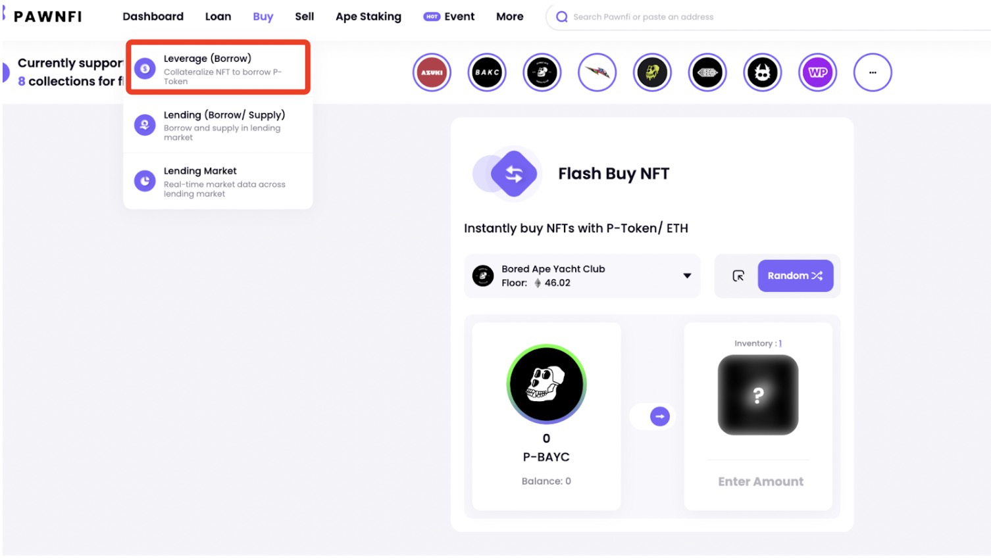Open the Ape Staking page
This screenshot has height=559, width=991.
point(368,16)
